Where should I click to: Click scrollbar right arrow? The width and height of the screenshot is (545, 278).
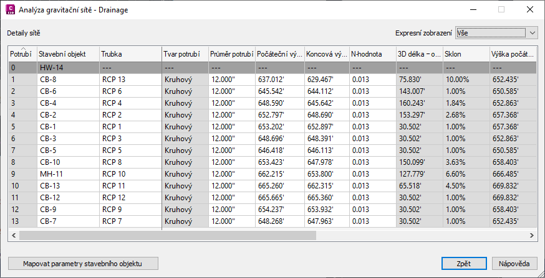[531, 235]
